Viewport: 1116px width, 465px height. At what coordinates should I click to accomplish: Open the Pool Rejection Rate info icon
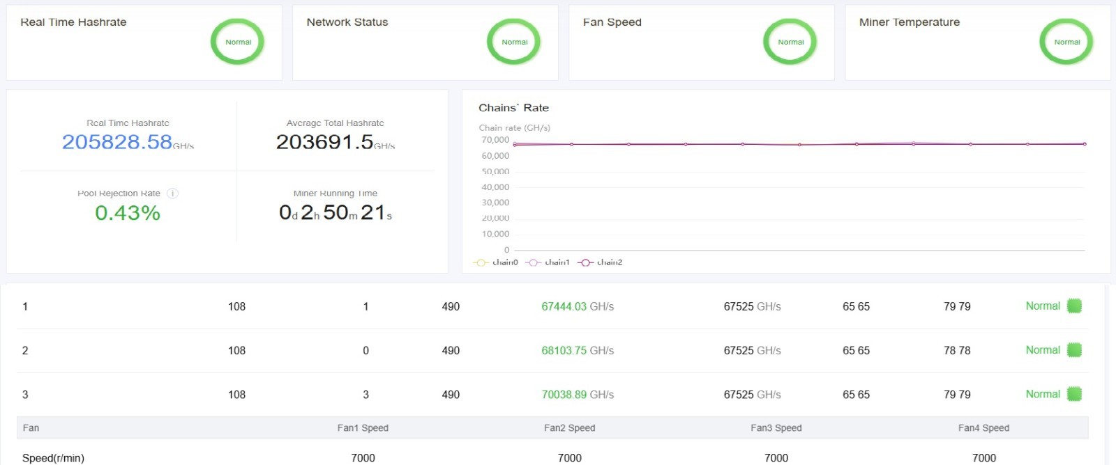[173, 194]
